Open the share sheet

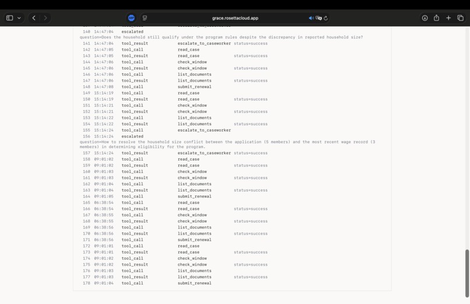point(436,18)
